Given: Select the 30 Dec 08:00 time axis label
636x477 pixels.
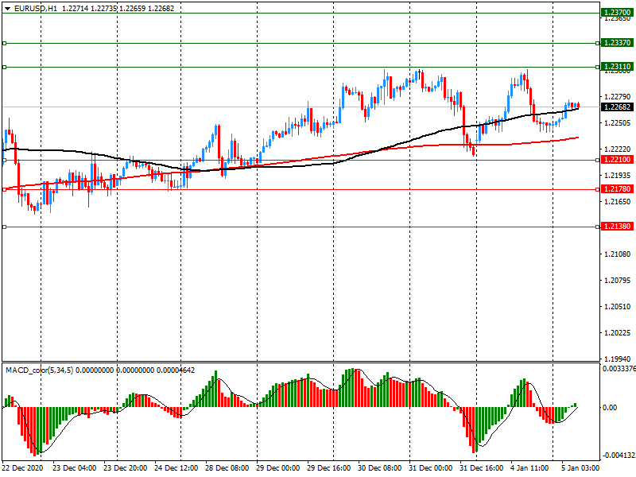Looking at the screenshot, I should click(380, 469).
